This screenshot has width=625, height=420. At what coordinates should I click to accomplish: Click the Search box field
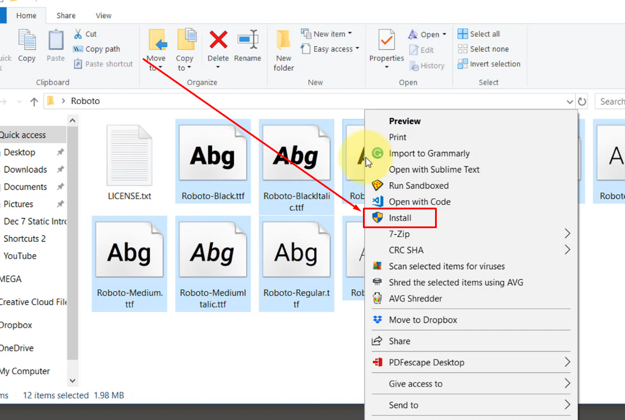point(610,101)
